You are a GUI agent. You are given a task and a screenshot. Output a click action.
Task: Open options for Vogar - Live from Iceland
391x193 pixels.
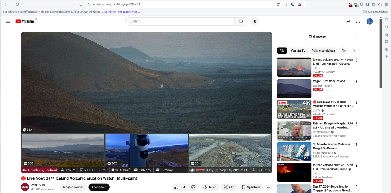(x=356, y=82)
